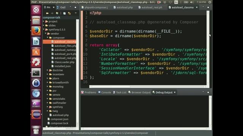Close the PHP Explorer view tab
243x136 pixels.
[x=54, y=8]
